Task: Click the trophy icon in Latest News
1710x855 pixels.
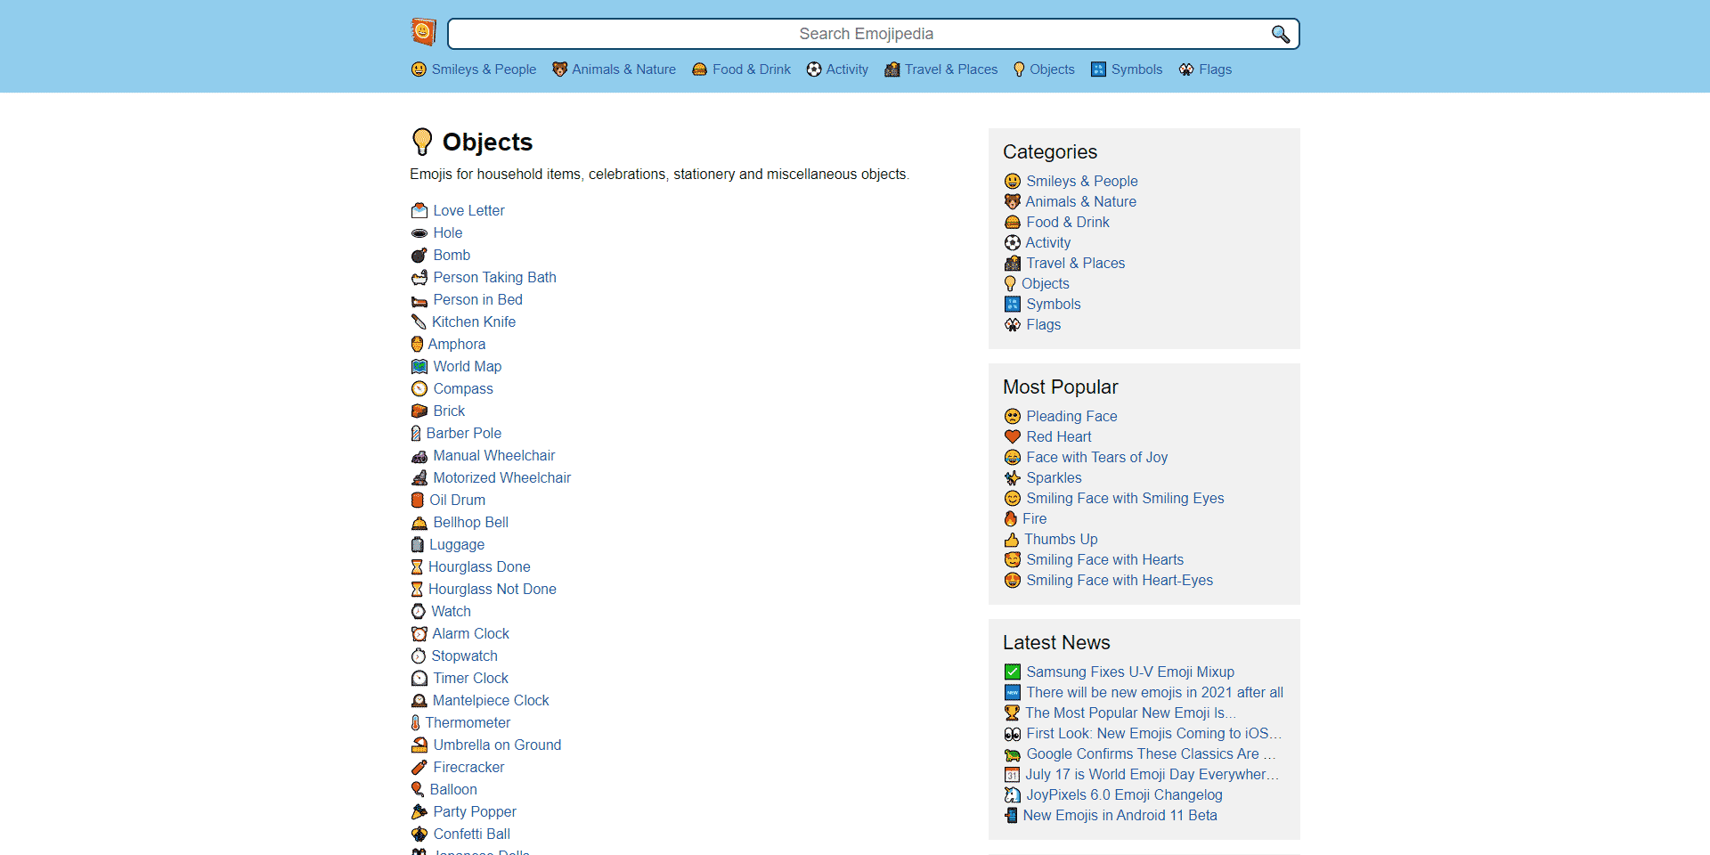Action: click(1012, 713)
